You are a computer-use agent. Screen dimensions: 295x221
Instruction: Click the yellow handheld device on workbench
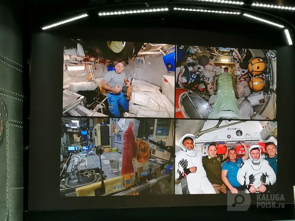coord(128,181)
